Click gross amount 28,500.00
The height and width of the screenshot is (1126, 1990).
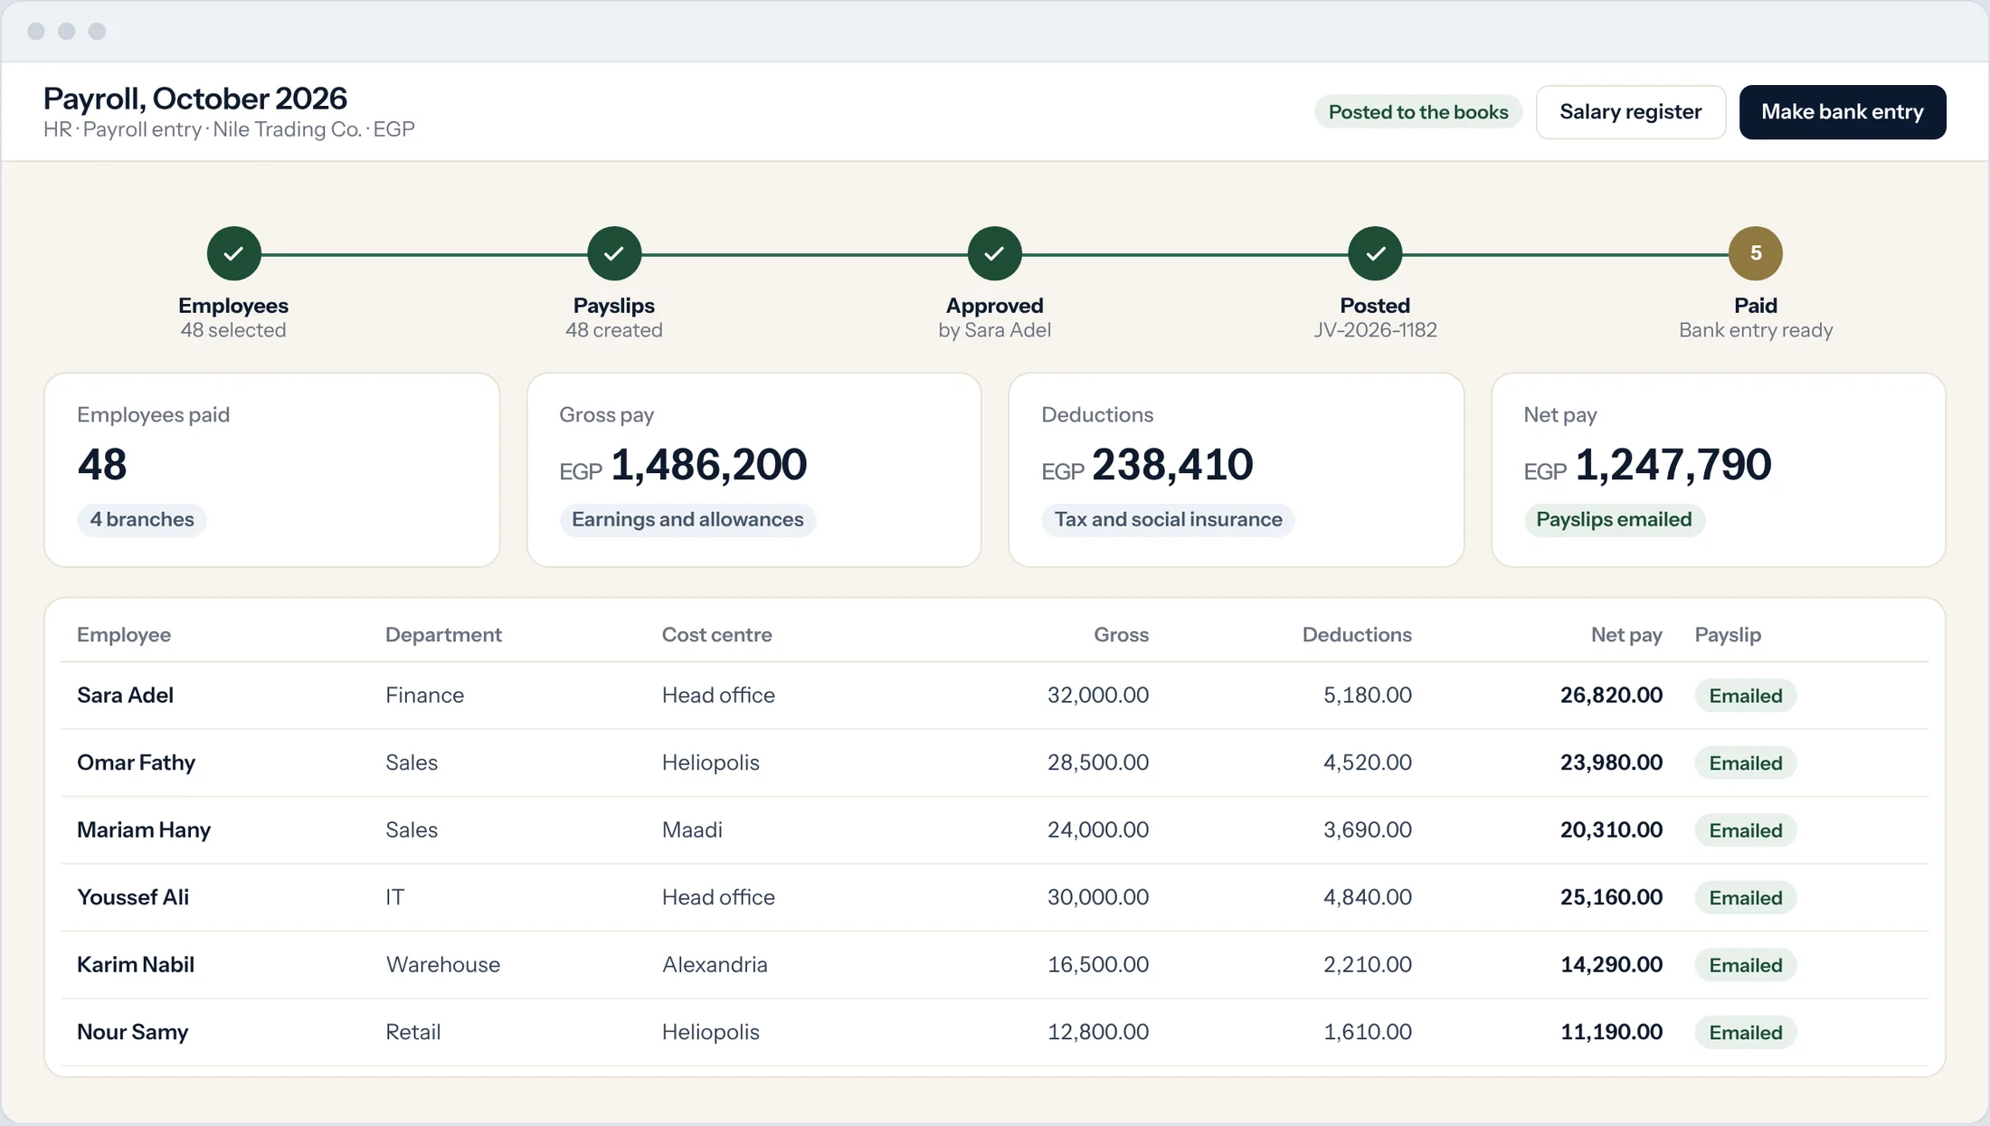tap(1098, 763)
